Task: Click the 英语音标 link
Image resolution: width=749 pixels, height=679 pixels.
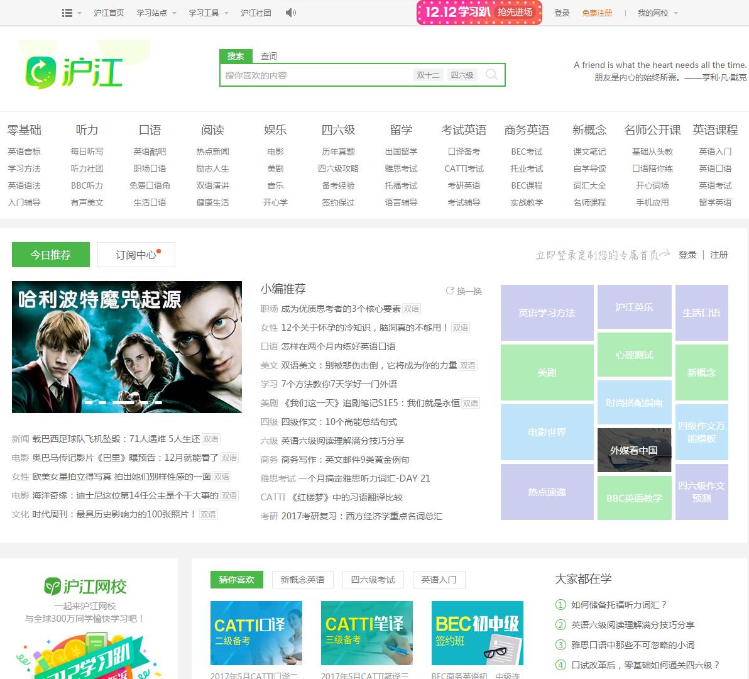Action: (x=25, y=152)
